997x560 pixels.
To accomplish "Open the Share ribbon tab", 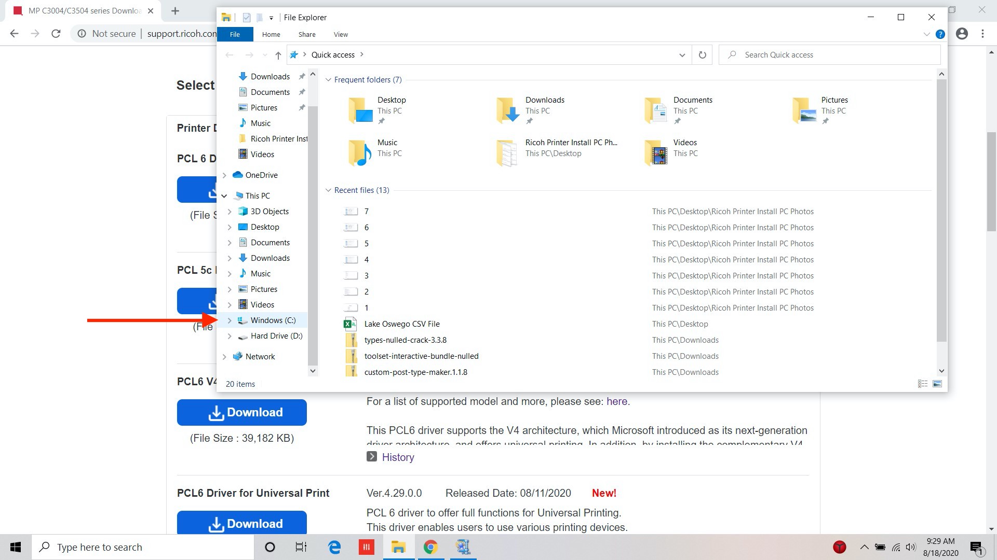I will pos(307,34).
